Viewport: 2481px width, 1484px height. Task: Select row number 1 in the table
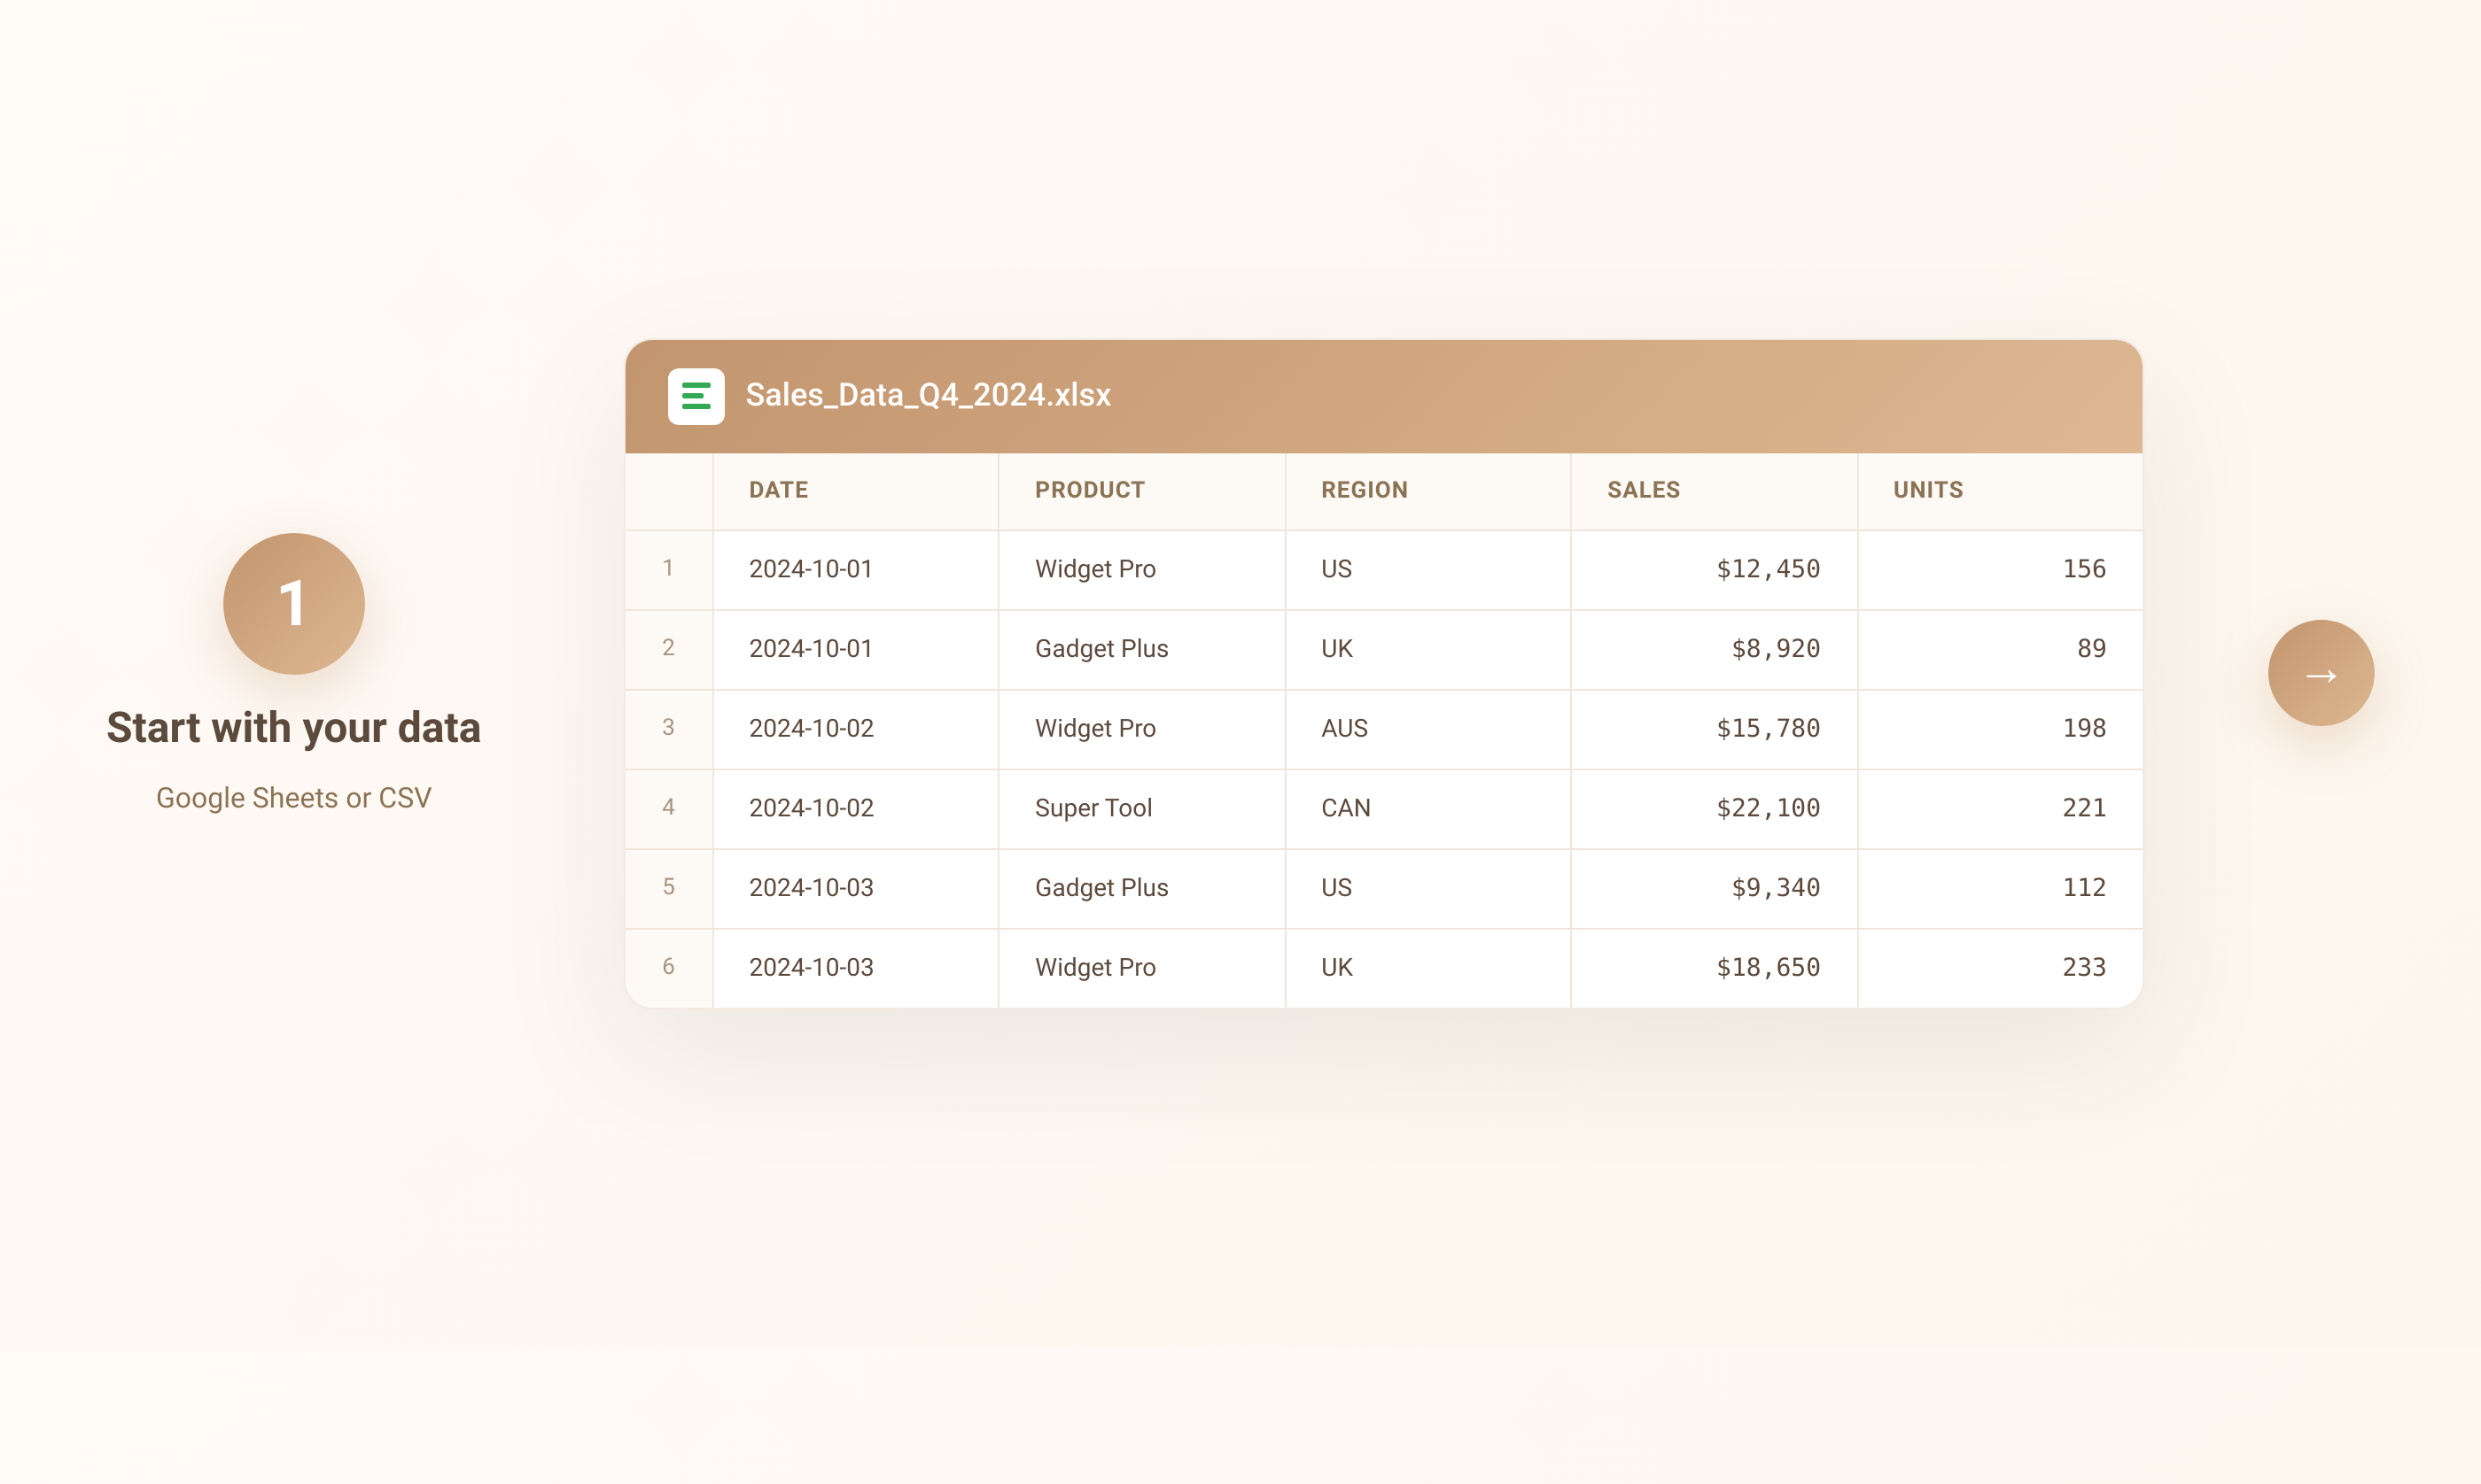(668, 568)
